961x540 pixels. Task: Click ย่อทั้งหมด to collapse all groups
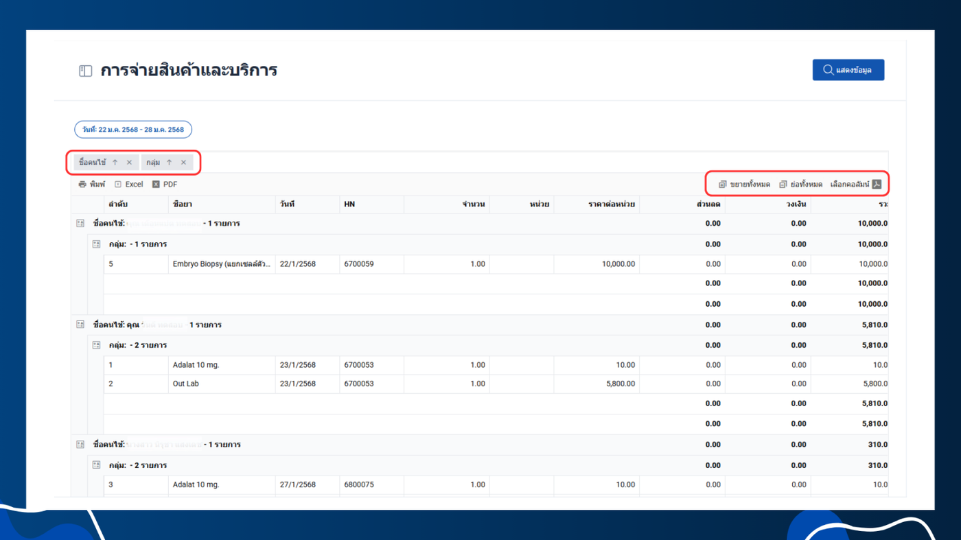click(800, 185)
